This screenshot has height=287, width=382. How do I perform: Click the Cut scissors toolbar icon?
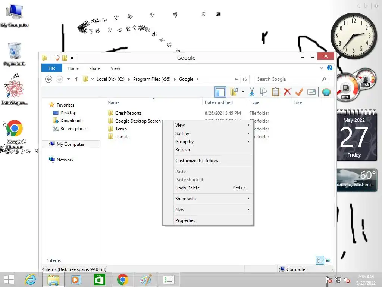click(x=252, y=92)
